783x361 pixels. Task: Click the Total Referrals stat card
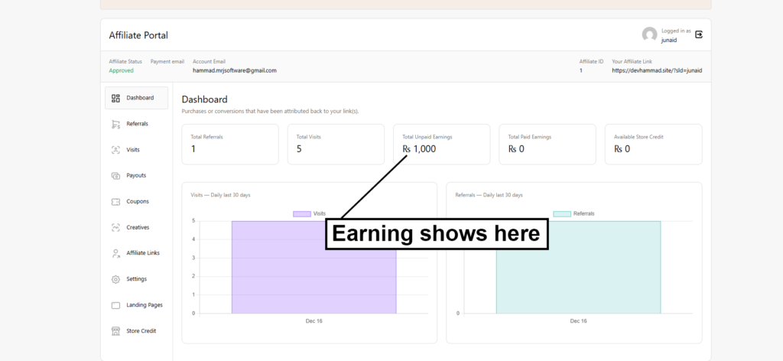pyautogui.click(x=229, y=144)
